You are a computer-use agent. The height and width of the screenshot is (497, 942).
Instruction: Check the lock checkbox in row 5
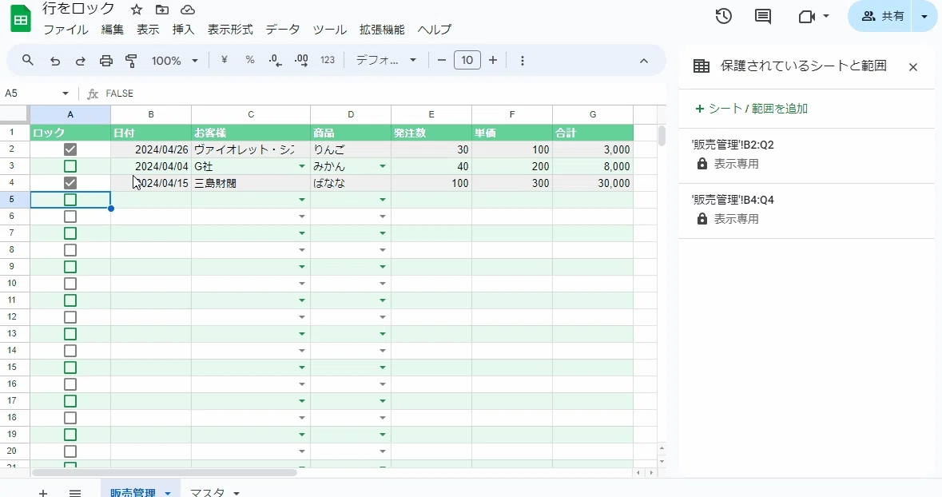click(x=70, y=200)
